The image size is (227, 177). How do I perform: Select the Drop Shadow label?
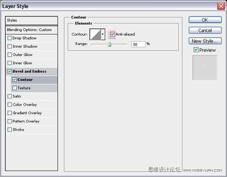pos(25,38)
